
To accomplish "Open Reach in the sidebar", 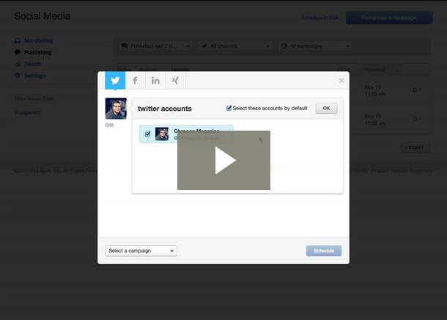I will [32, 64].
